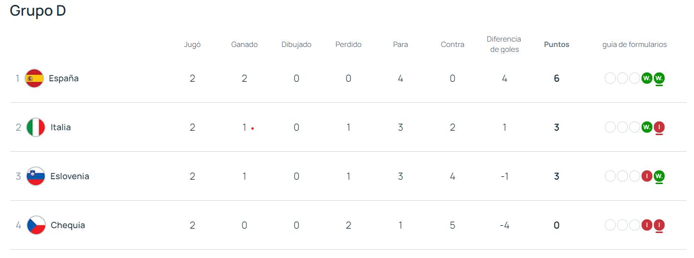Sort by the Puntos column header
This screenshot has height=258, width=694.
[x=556, y=45]
